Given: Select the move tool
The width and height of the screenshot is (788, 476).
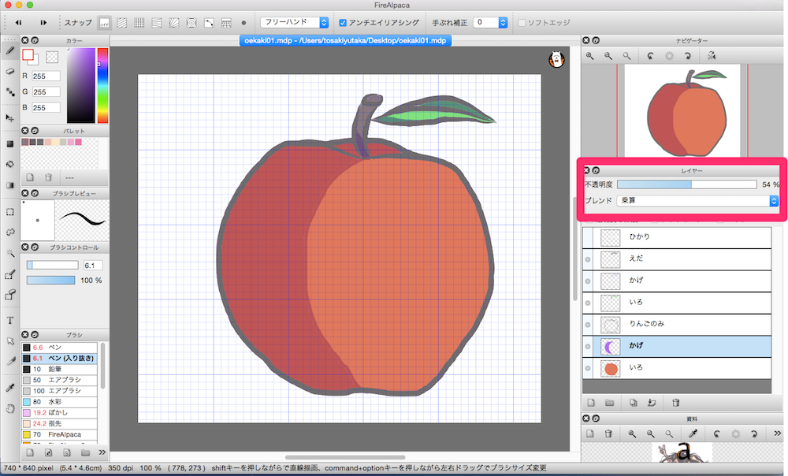Looking at the screenshot, I should pyautogui.click(x=10, y=118).
